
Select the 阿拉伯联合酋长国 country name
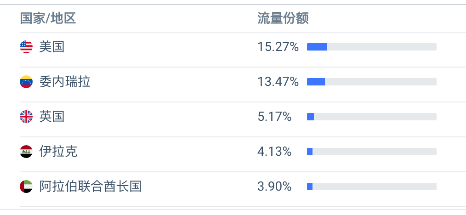pos(91,187)
